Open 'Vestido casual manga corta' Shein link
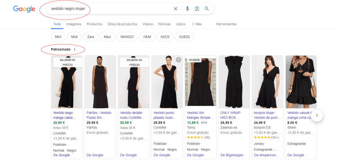The width and height of the screenshot is (341, 163). (300, 115)
